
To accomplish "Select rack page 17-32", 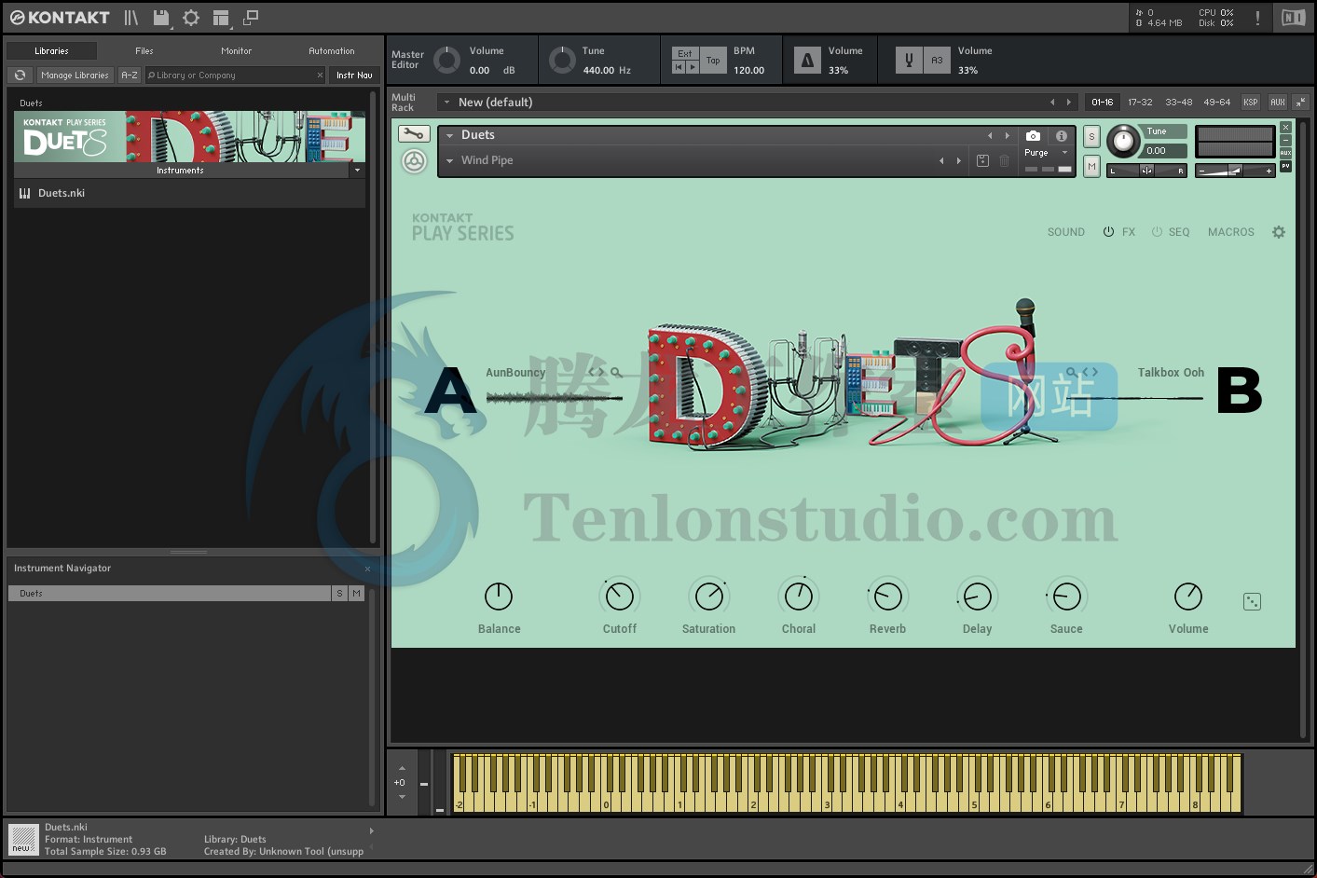I will pyautogui.click(x=1140, y=103).
